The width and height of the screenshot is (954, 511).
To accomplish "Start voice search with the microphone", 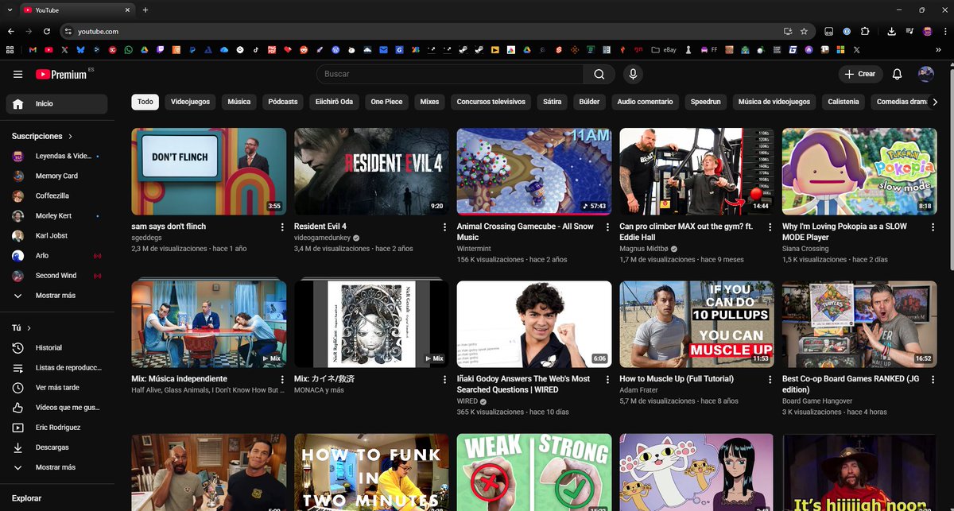I will pos(633,74).
